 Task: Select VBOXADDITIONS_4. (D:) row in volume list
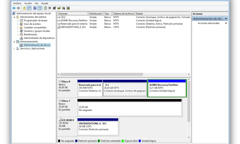(124, 27)
